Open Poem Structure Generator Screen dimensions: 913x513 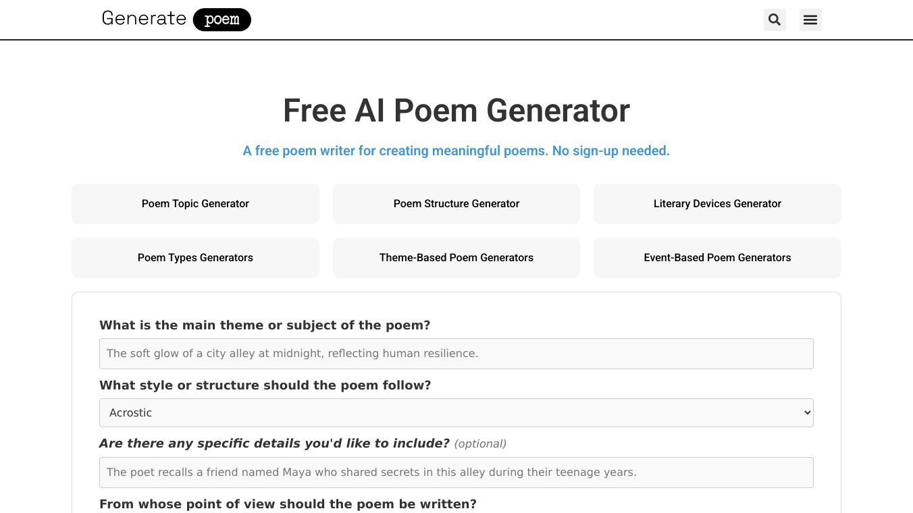click(x=456, y=204)
